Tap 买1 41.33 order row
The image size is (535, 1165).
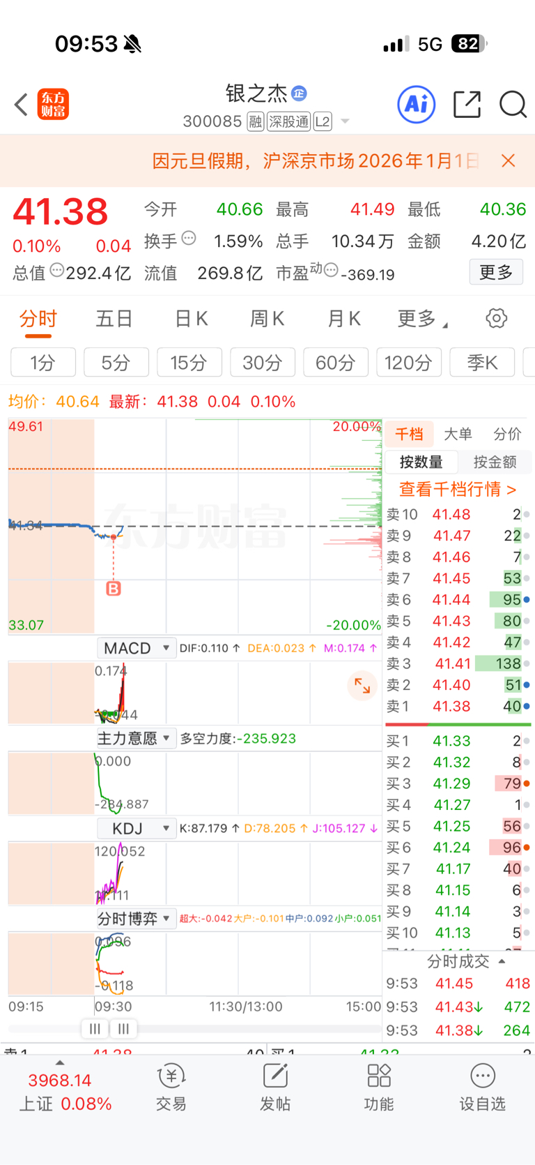(x=458, y=741)
